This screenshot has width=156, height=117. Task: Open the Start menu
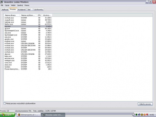tap(7, 115)
